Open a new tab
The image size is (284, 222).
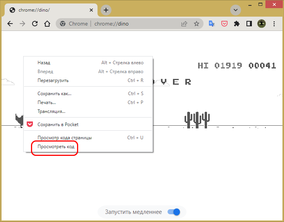[x=106, y=10]
